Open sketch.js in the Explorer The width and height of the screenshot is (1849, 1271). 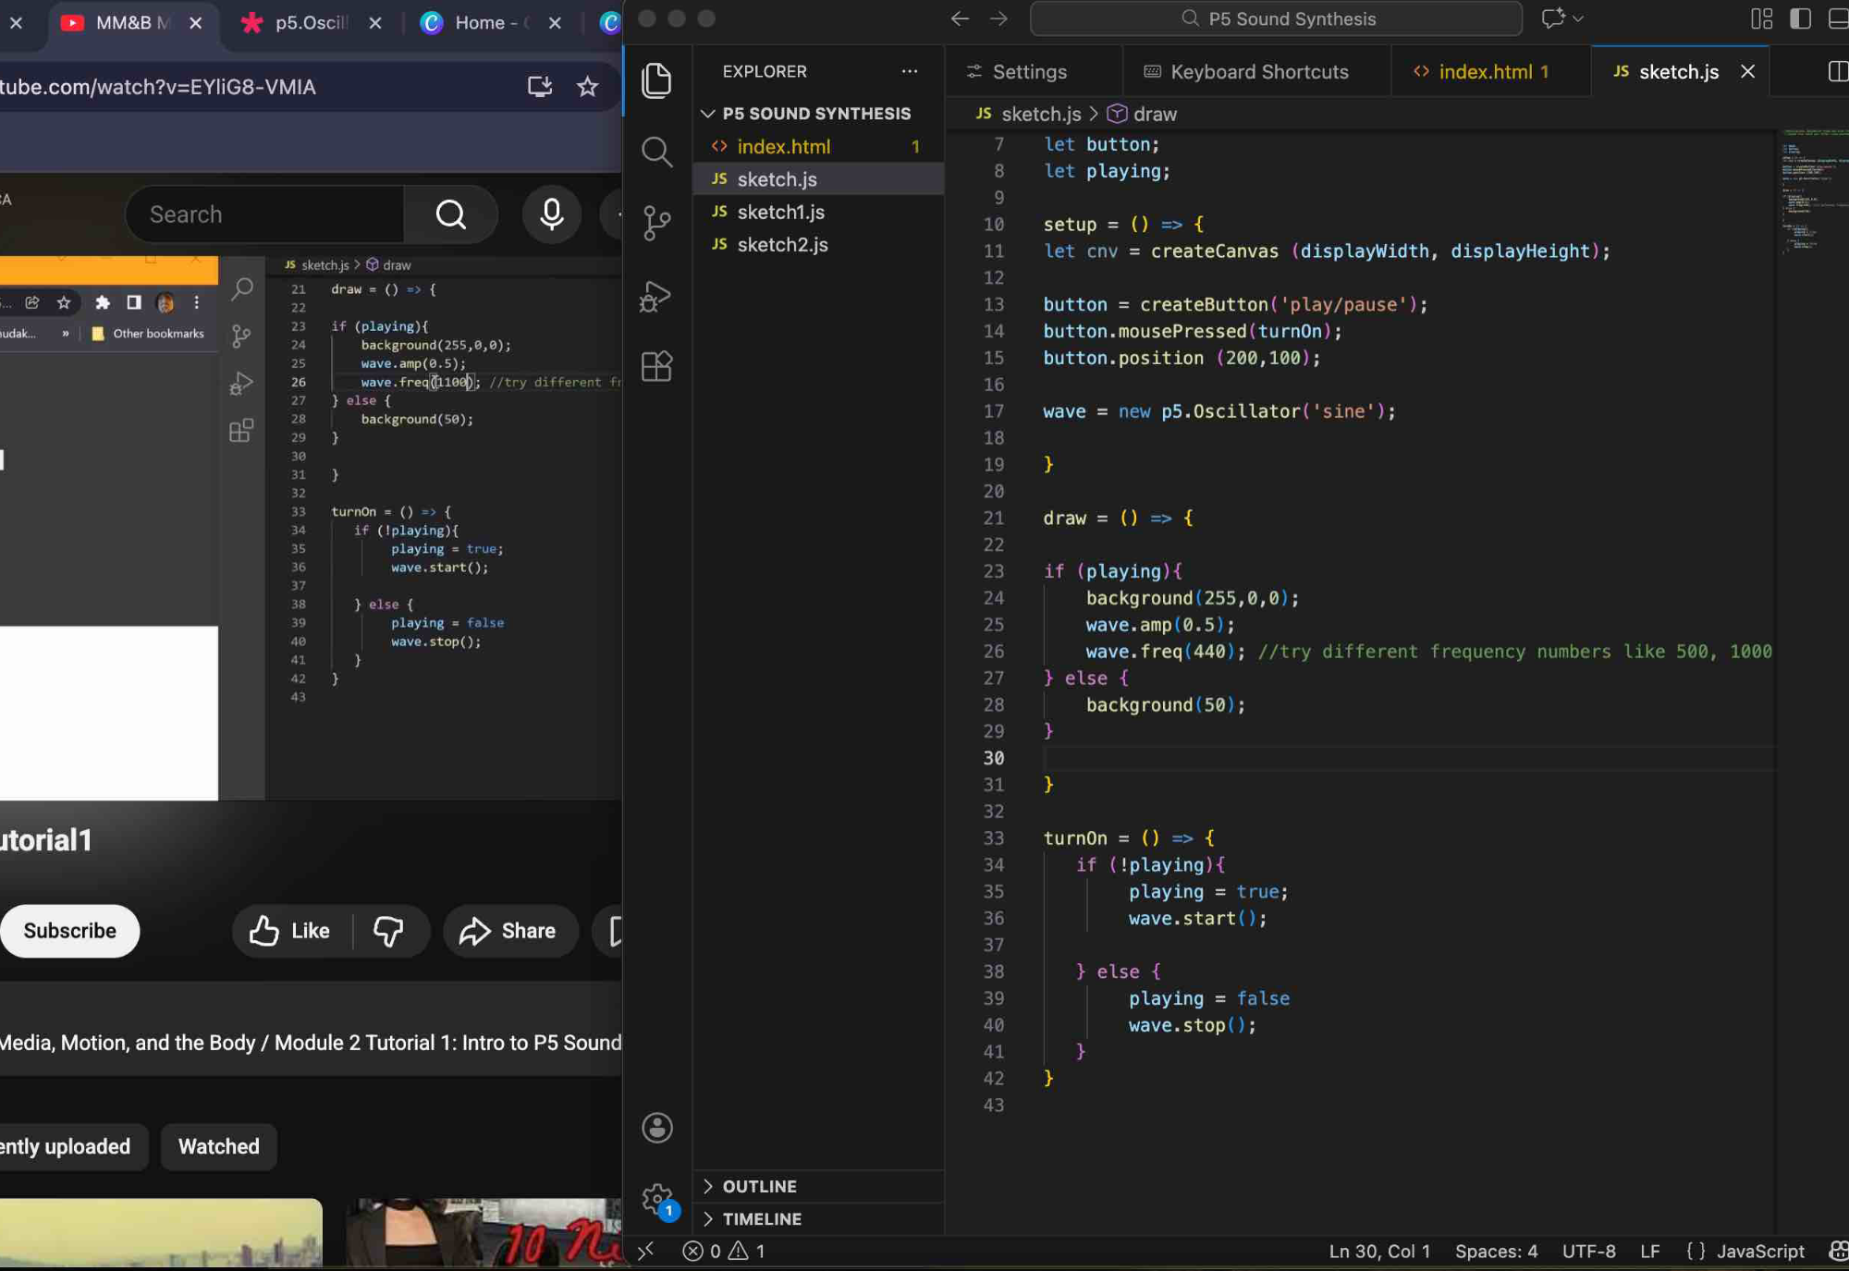coord(818,179)
